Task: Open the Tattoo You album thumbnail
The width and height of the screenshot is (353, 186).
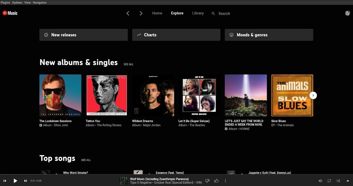Action: coord(107,95)
